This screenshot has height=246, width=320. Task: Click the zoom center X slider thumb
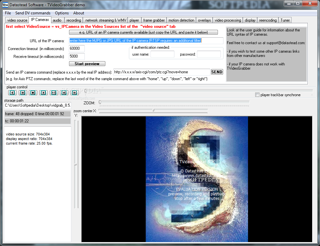click(x=153, y=110)
